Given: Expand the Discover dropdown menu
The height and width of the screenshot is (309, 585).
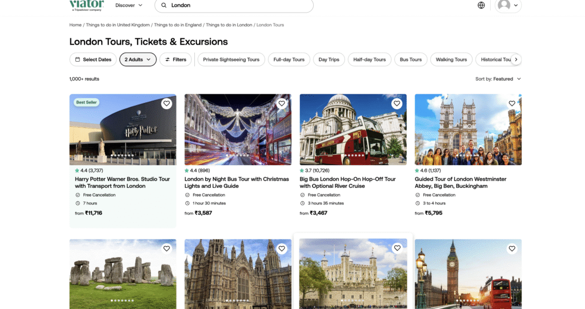Looking at the screenshot, I should (x=129, y=5).
